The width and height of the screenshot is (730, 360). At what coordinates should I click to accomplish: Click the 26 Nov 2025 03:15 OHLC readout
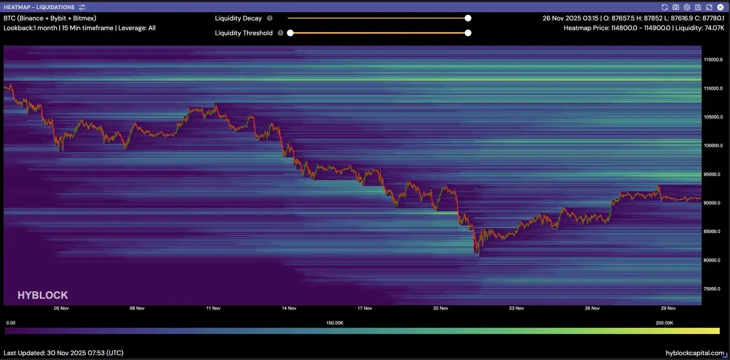click(x=633, y=18)
